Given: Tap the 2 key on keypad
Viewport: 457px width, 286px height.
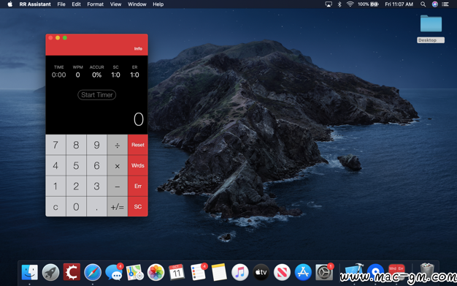Looking at the screenshot, I should click(76, 186).
